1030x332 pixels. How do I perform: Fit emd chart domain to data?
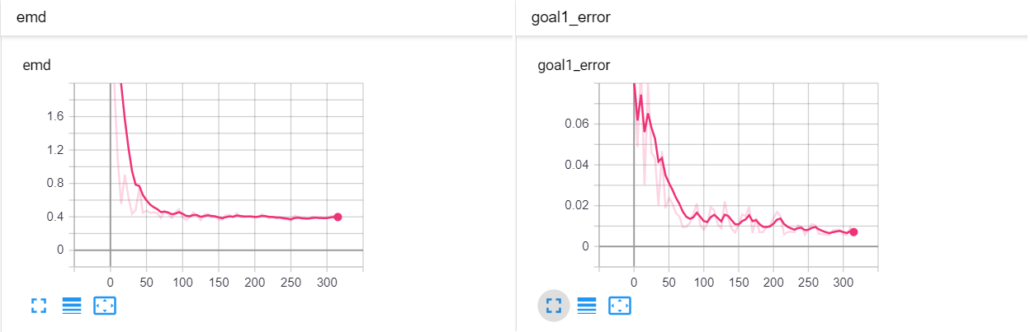pyautogui.click(x=106, y=306)
